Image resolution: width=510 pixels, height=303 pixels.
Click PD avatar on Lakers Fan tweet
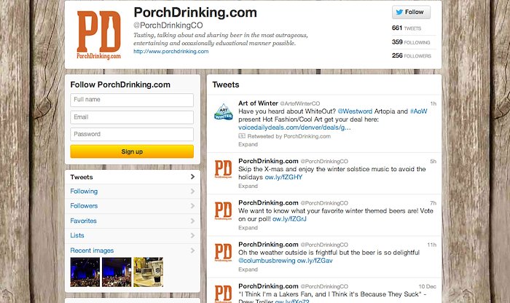tap(223, 294)
